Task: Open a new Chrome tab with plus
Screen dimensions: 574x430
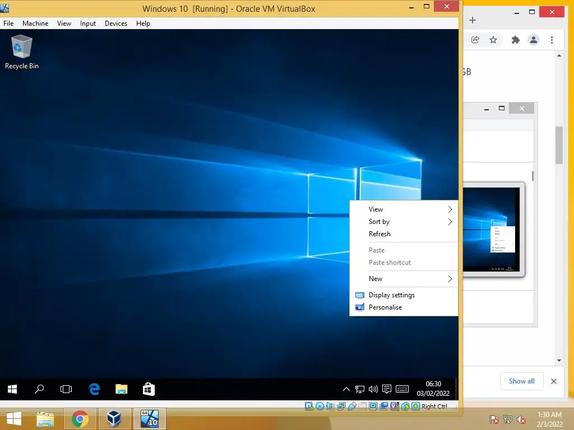Action: (x=473, y=20)
